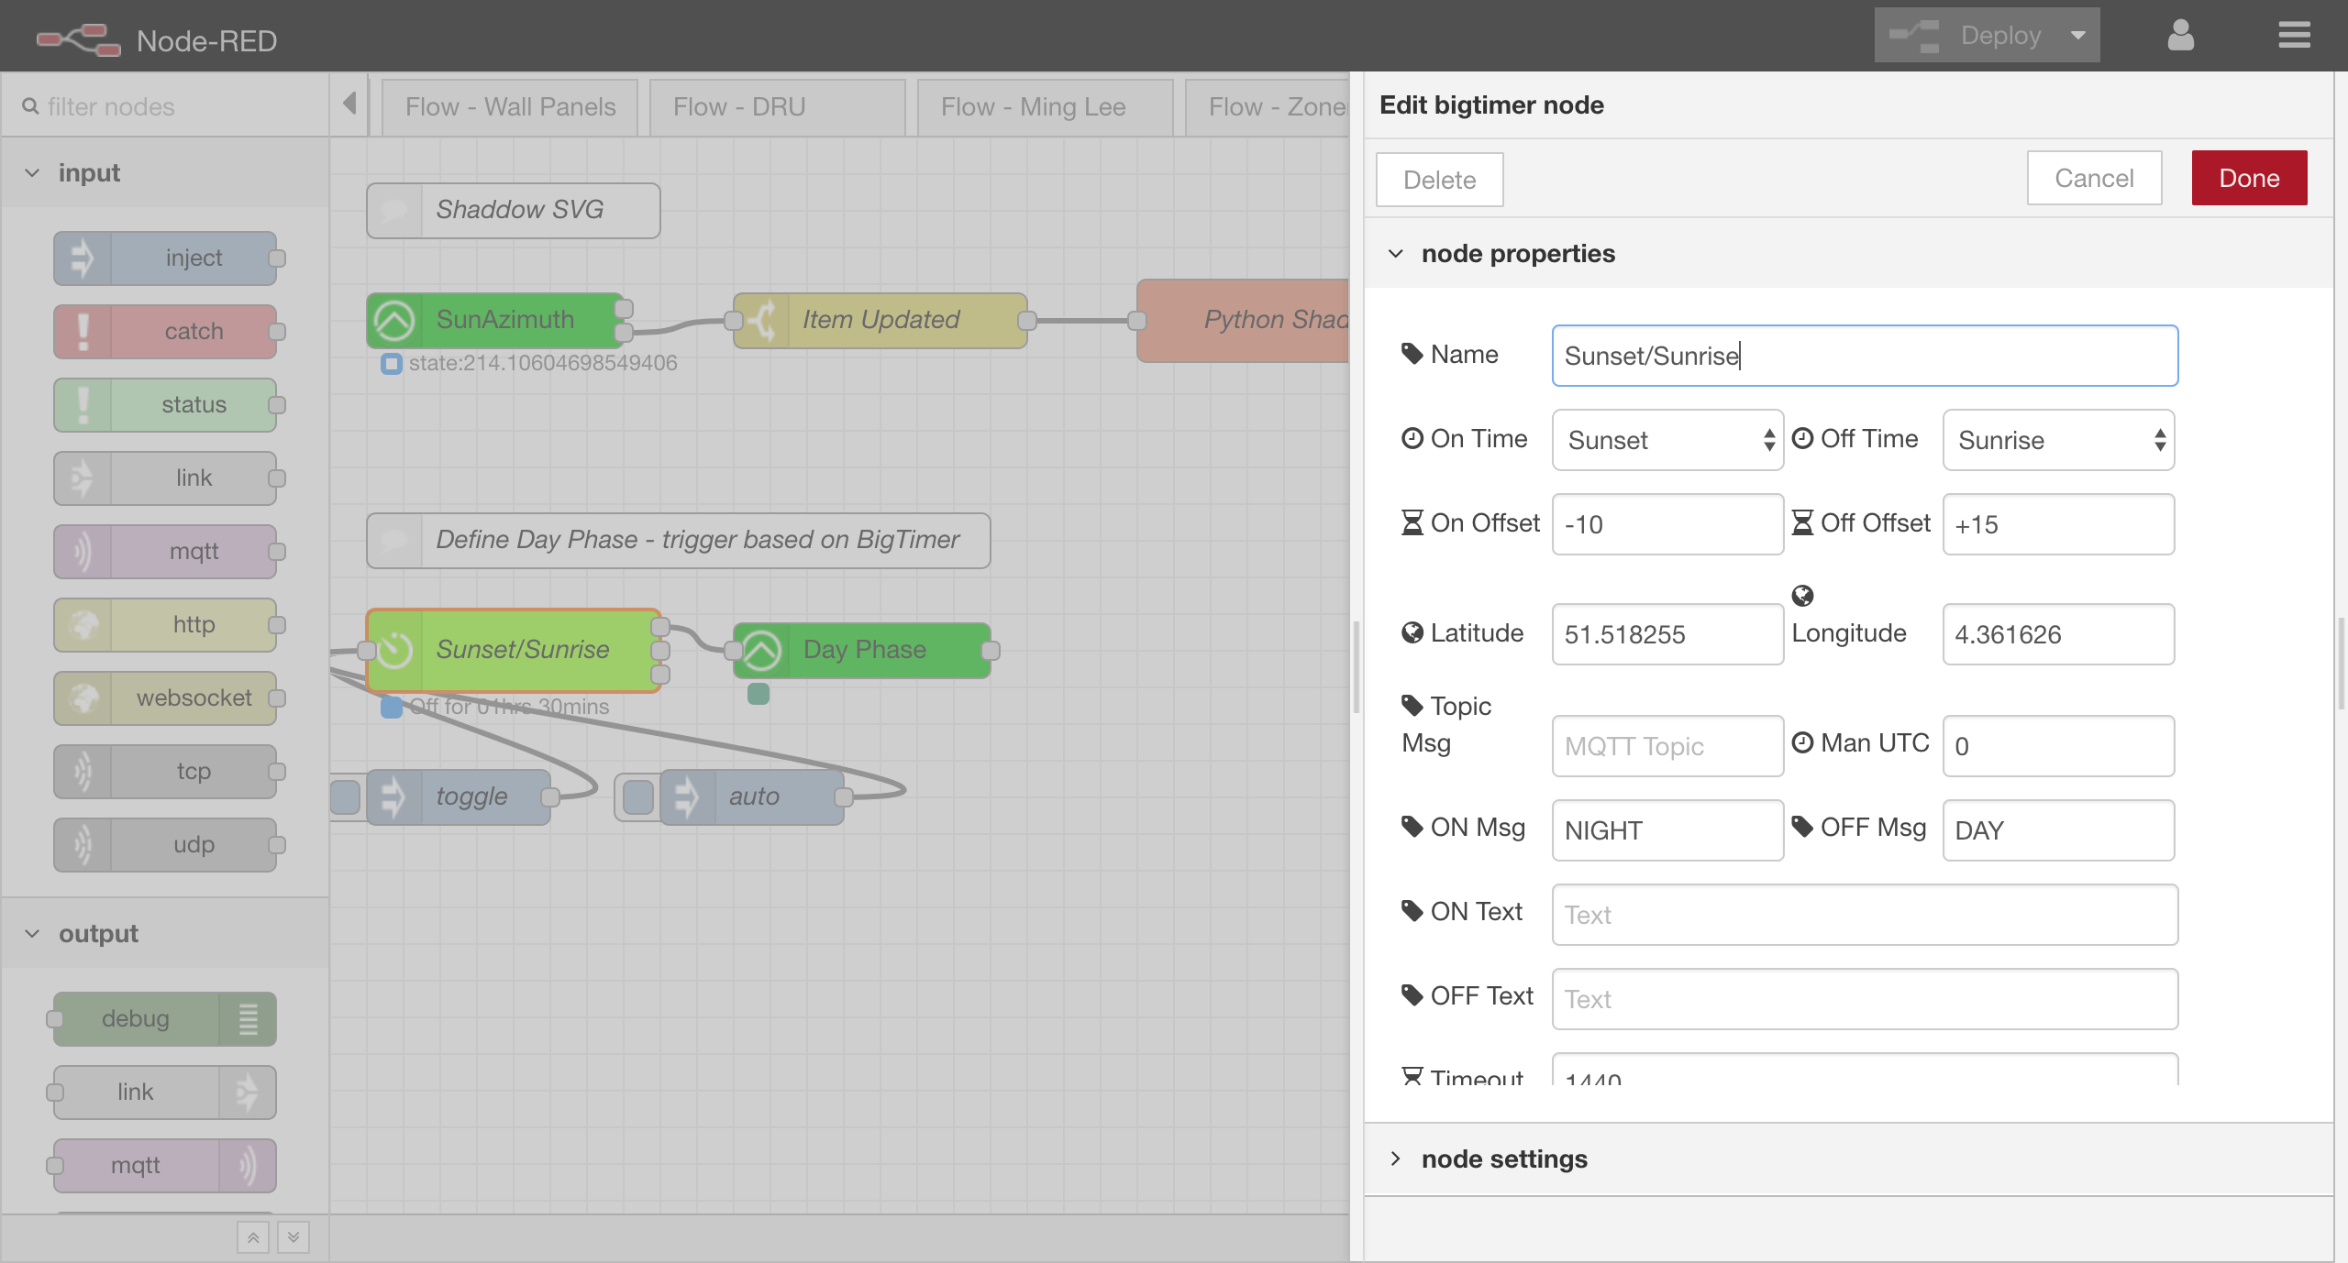This screenshot has height=1263, width=2348.
Task: Click the user account icon
Action: (2180, 36)
